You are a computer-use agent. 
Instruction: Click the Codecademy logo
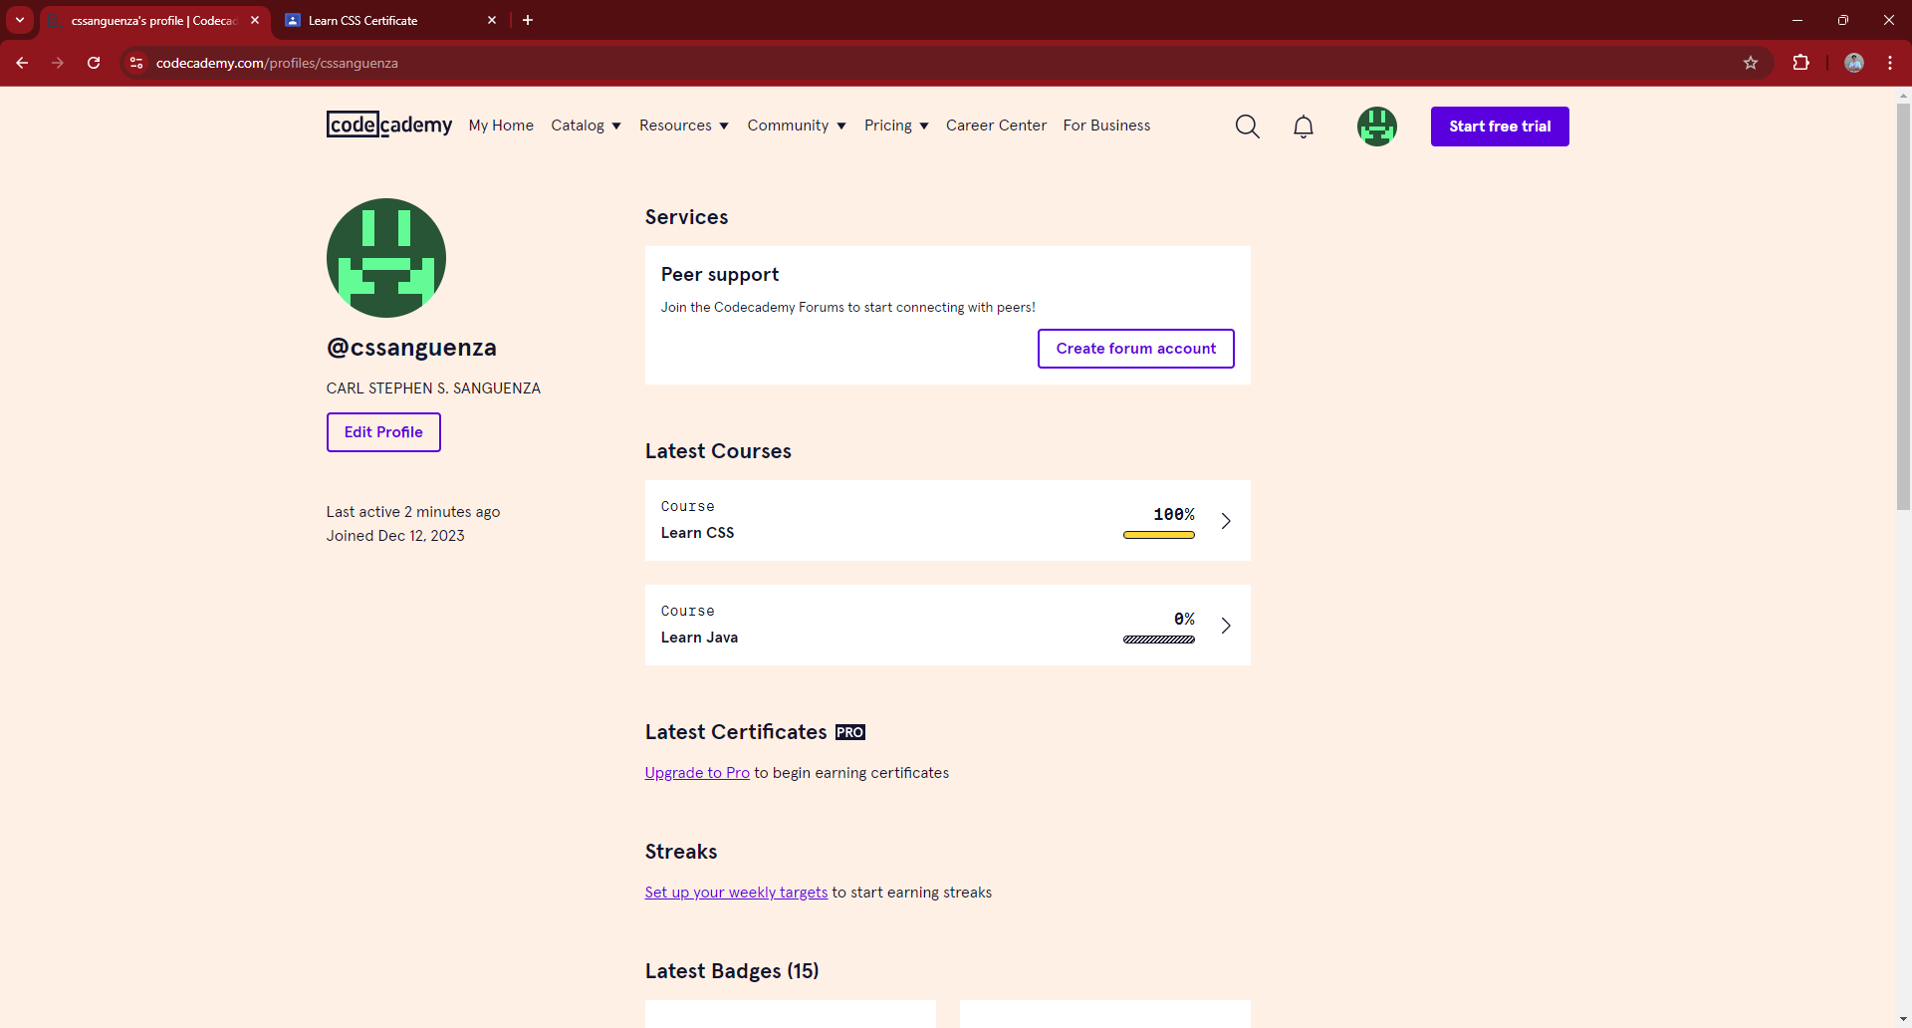coord(389,125)
